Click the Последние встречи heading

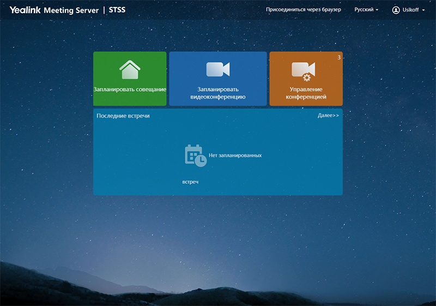[123, 116]
